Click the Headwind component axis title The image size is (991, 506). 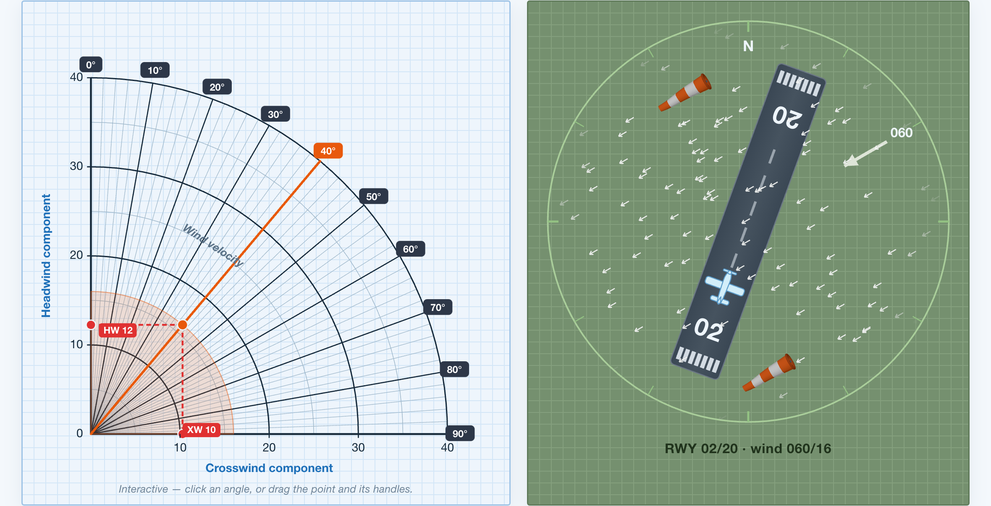[46, 256]
